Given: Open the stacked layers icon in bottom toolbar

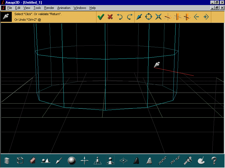Looking at the screenshot, I should tap(7, 161).
